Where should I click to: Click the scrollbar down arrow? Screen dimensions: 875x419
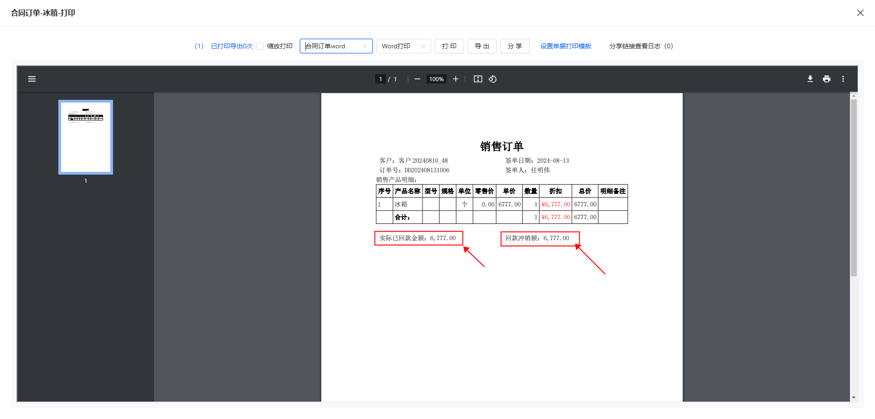pos(854,398)
